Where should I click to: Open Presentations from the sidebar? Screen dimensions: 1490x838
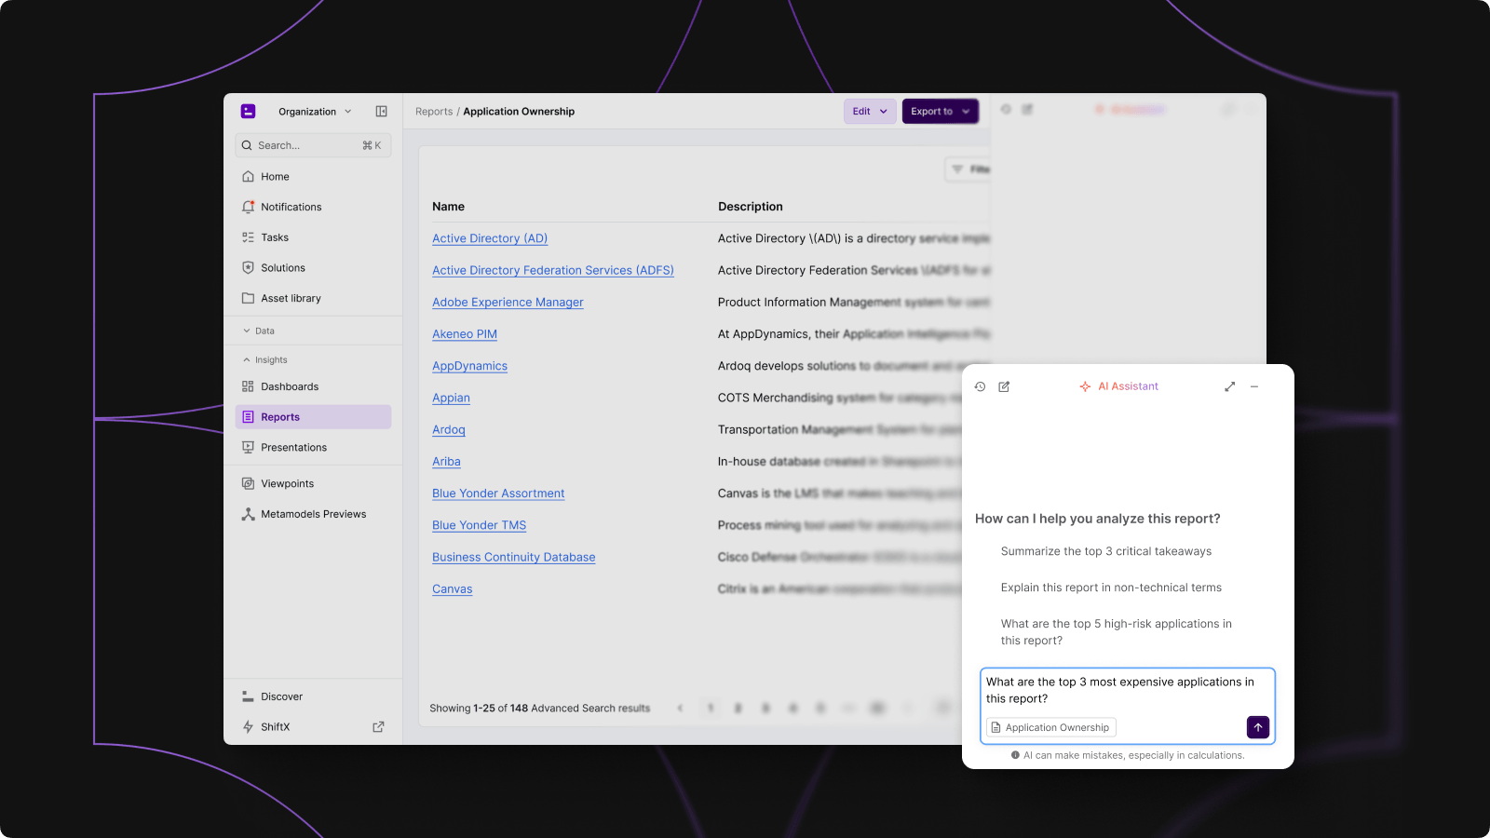(x=293, y=448)
